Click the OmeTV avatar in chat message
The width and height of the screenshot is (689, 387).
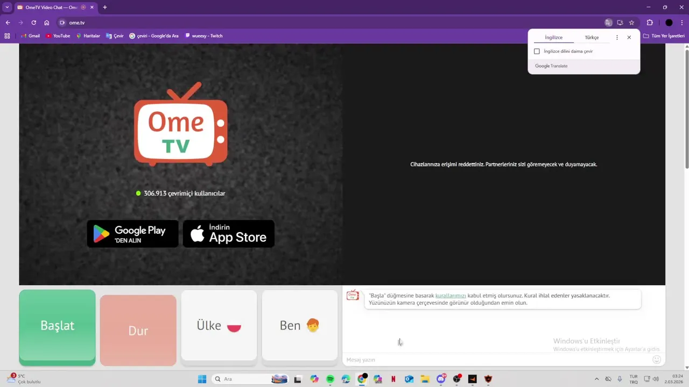point(353,295)
